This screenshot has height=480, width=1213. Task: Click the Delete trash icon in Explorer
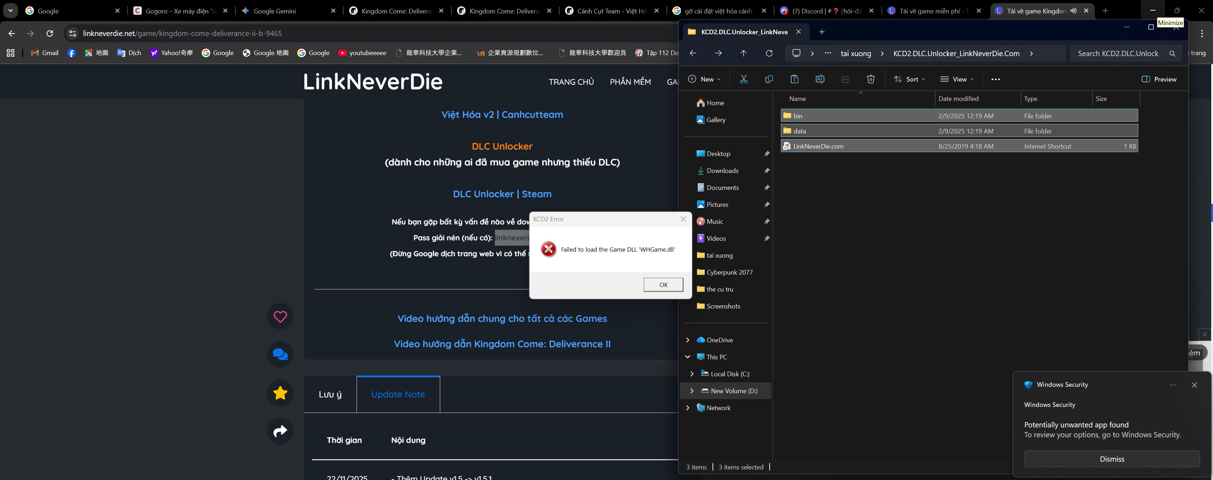(x=871, y=79)
